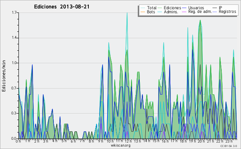Click the 'Usuarios' legend label
Viewport: 241px width, 149px height.
click(x=196, y=8)
